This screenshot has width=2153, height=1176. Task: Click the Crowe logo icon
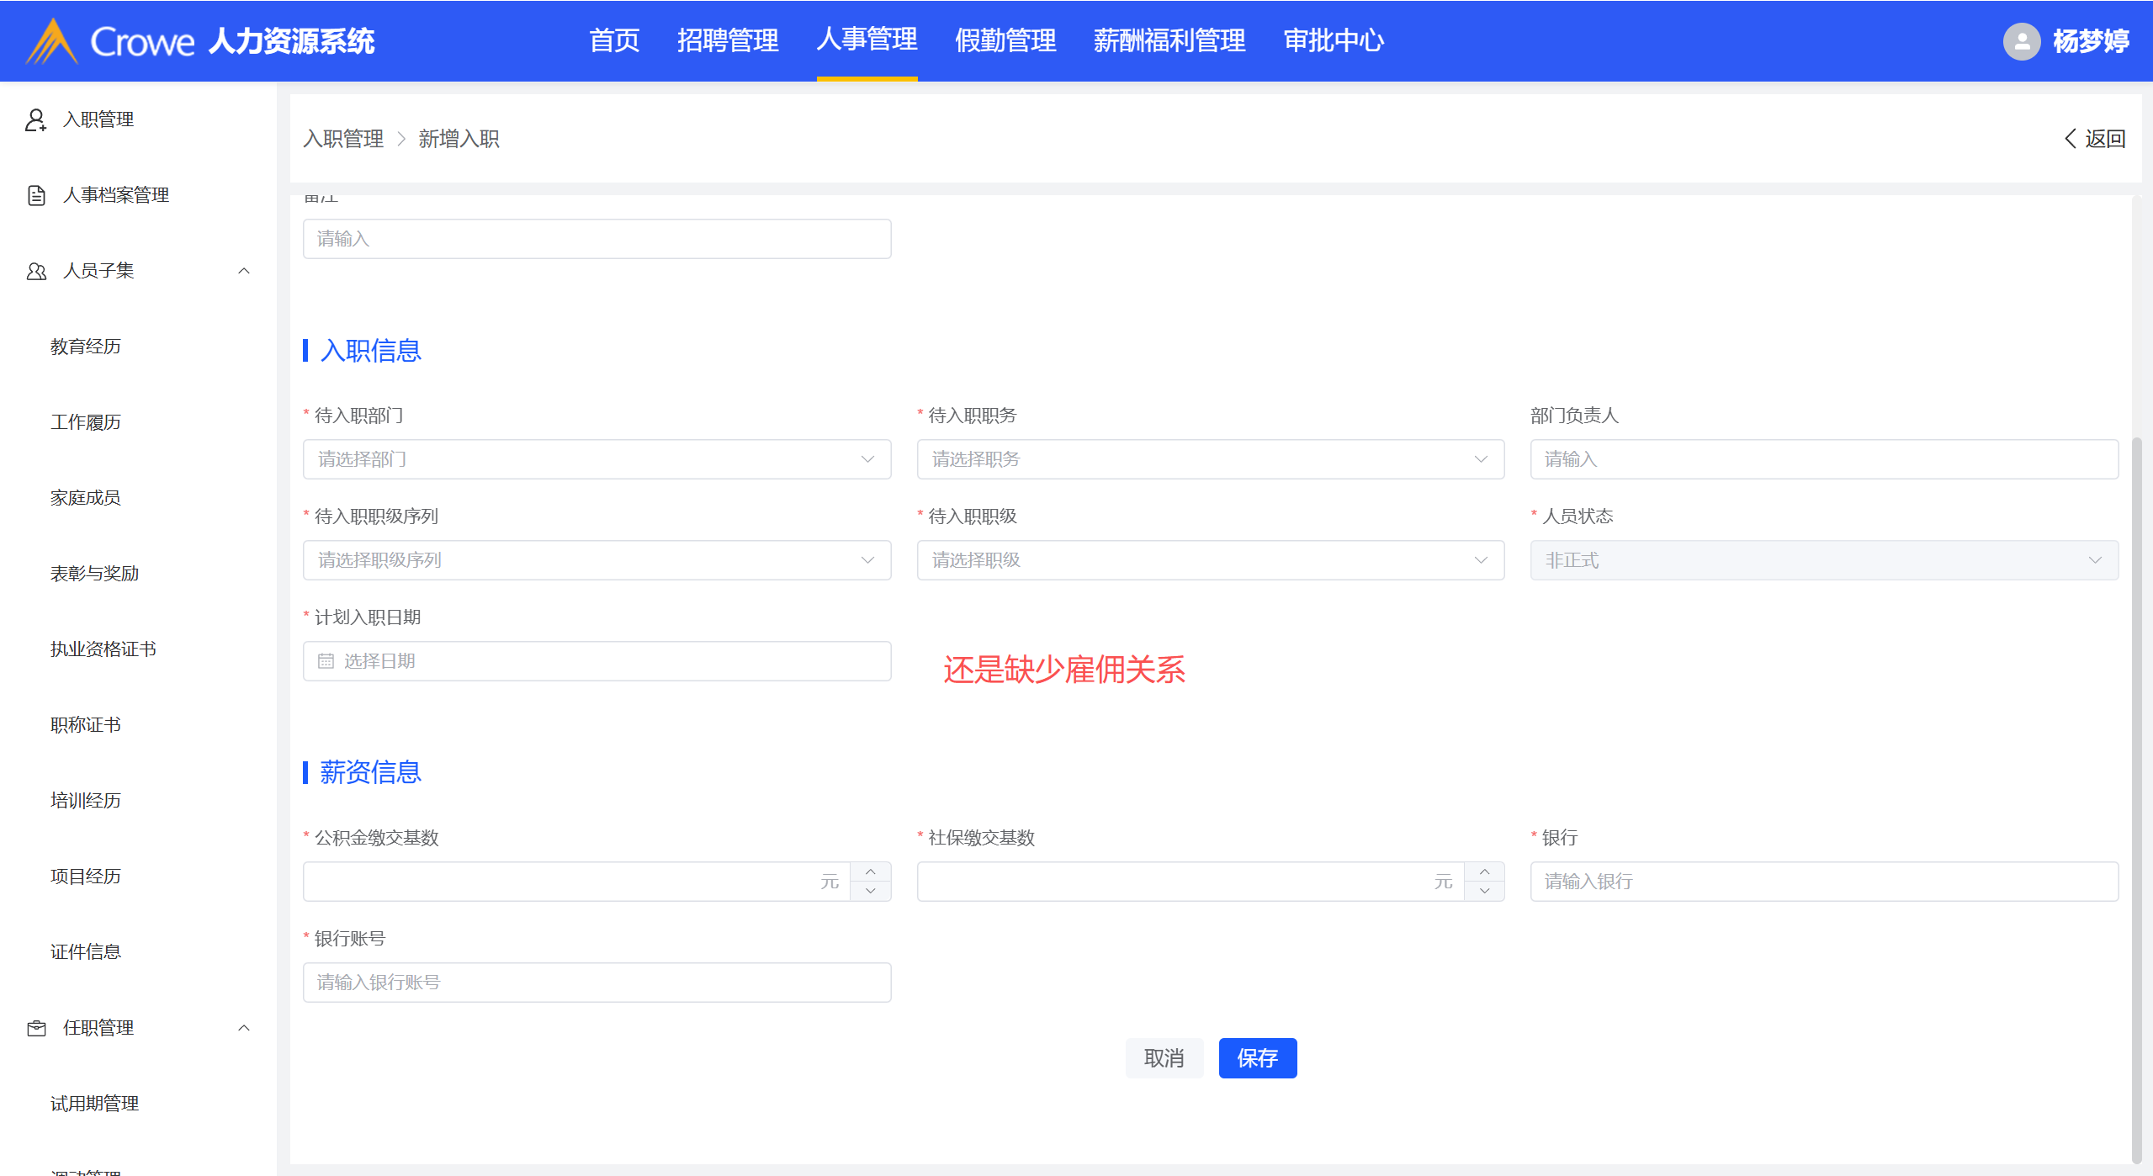tap(52, 41)
